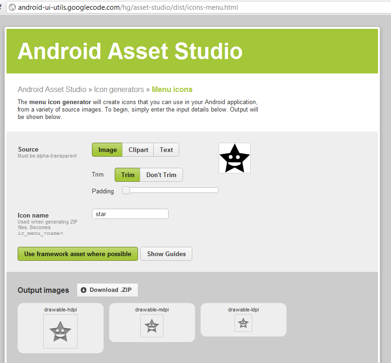Click the drawable-mdpi star icon
The height and width of the screenshot is (363, 391).
(151, 325)
